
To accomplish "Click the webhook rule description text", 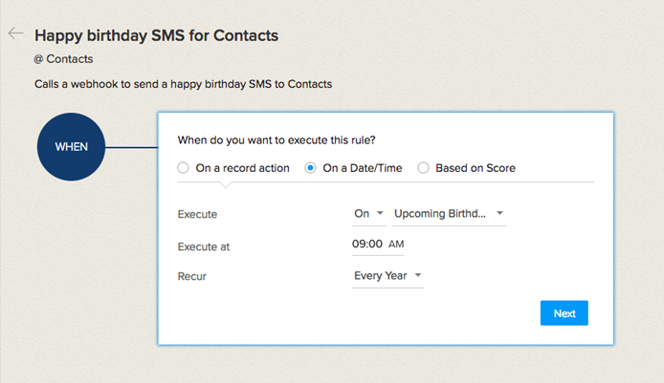I will point(182,84).
